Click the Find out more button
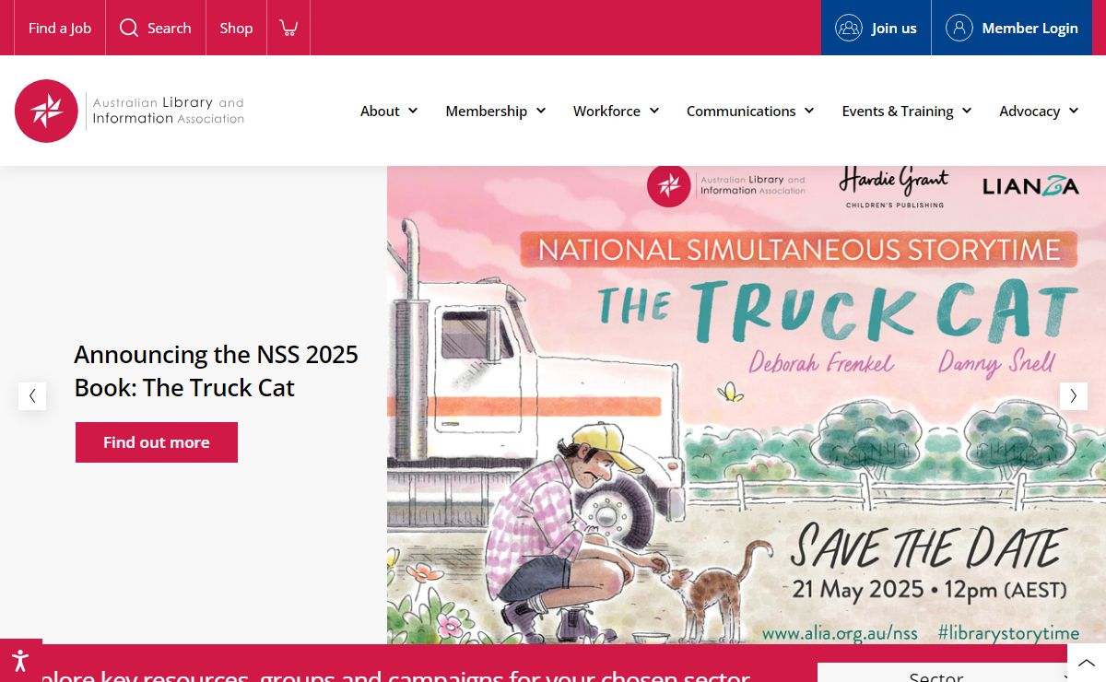This screenshot has height=682, width=1106. point(157,442)
